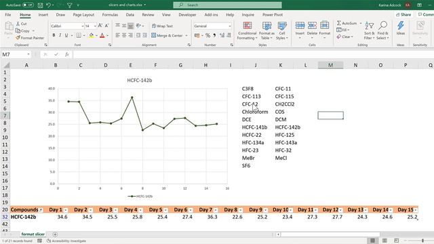Image resolution: width=434 pixels, height=244 pixels.
Task: Click in the Search box
Action: point(228,5)
